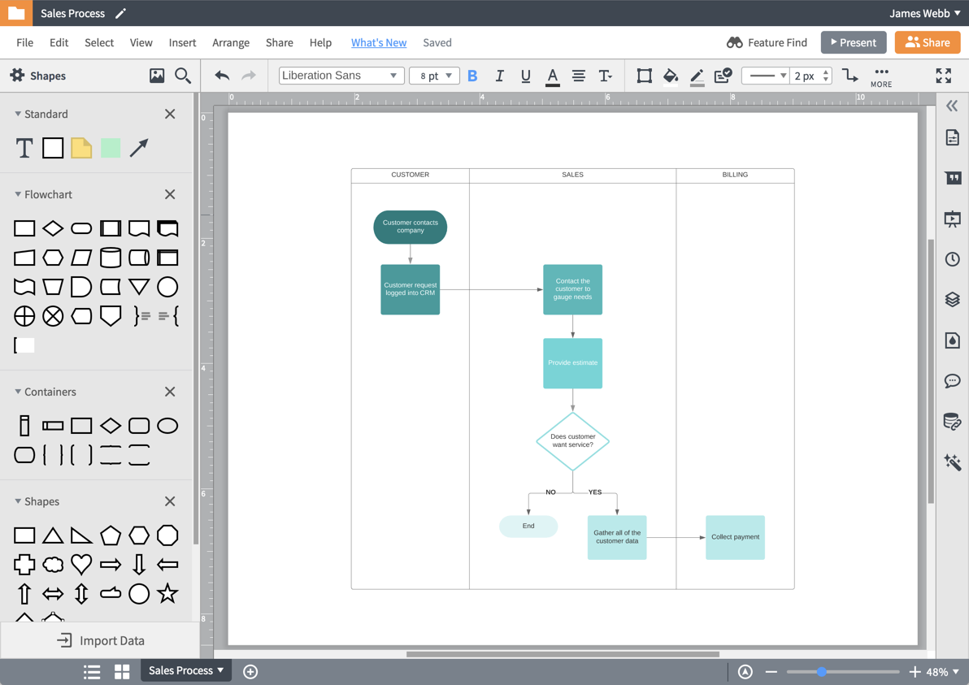Click the Share button
969x685 pixels.
tap(928, 41)
